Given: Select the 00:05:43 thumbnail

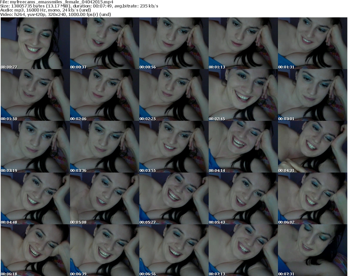Looking at the screenshot, I should coord(243,198).
